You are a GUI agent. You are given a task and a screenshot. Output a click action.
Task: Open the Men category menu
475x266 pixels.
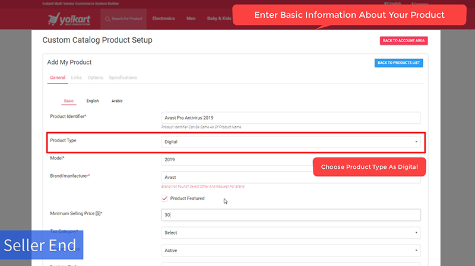(x=191, y=18)
